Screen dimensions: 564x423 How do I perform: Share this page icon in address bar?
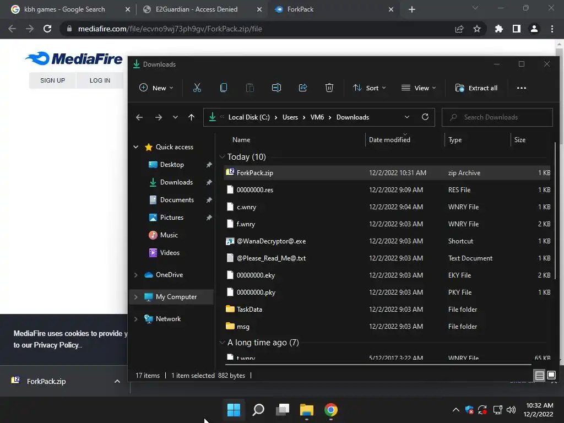[459, 29]
